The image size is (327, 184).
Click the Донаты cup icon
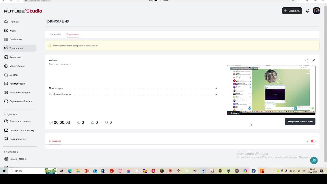(6, 75)
